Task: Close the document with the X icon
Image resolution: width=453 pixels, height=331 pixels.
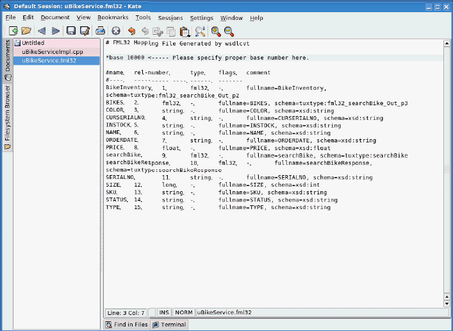Action: tap(116, 31)
